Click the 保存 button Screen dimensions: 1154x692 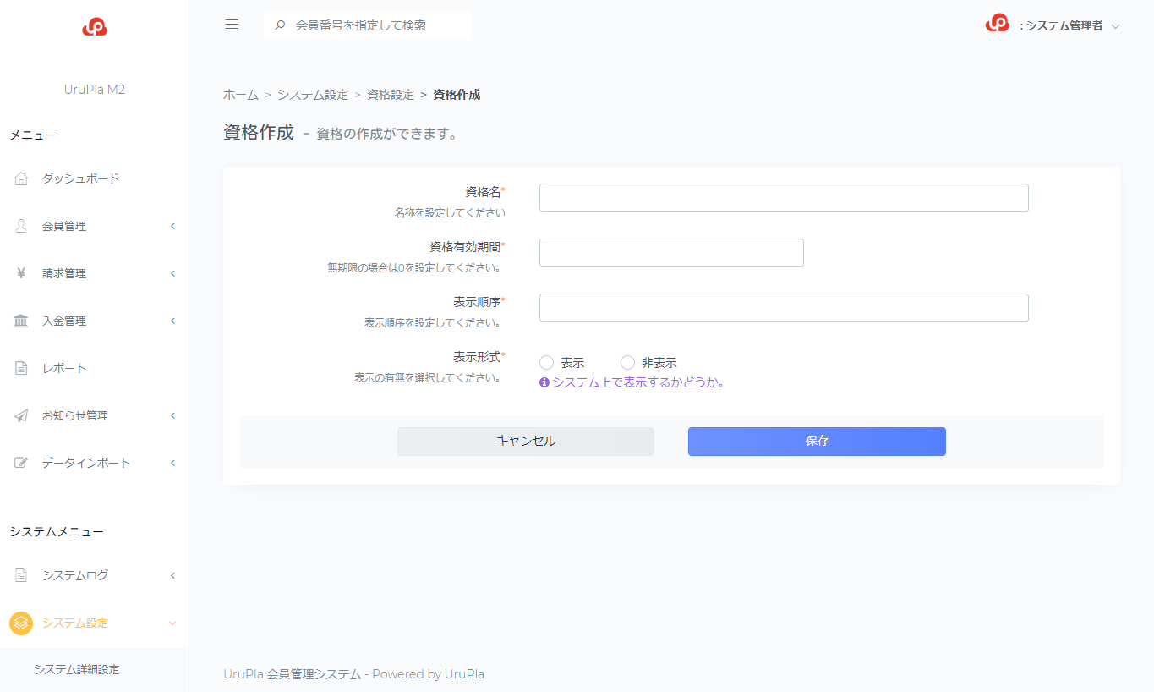[817, 442]
